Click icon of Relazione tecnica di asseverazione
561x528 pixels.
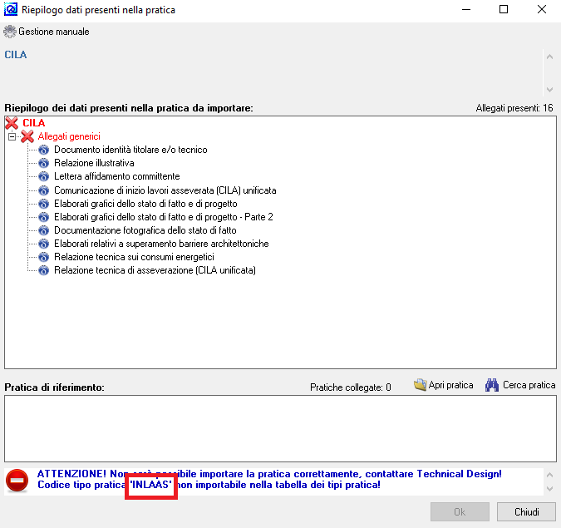click(44, 270)
